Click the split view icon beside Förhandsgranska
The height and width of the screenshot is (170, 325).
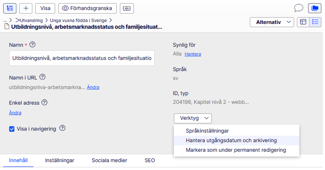(x=127, y=8)
